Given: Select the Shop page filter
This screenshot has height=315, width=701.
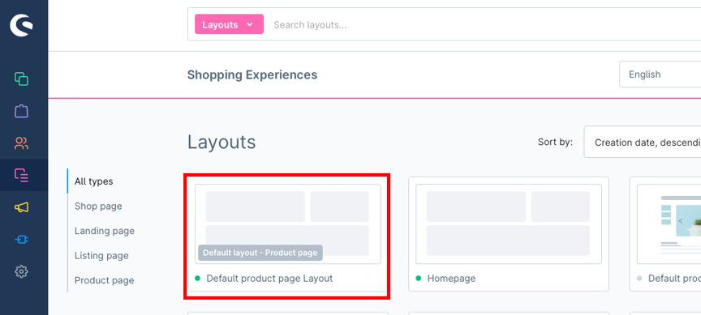Looking at the screenshot, I should tap(98, 206).
